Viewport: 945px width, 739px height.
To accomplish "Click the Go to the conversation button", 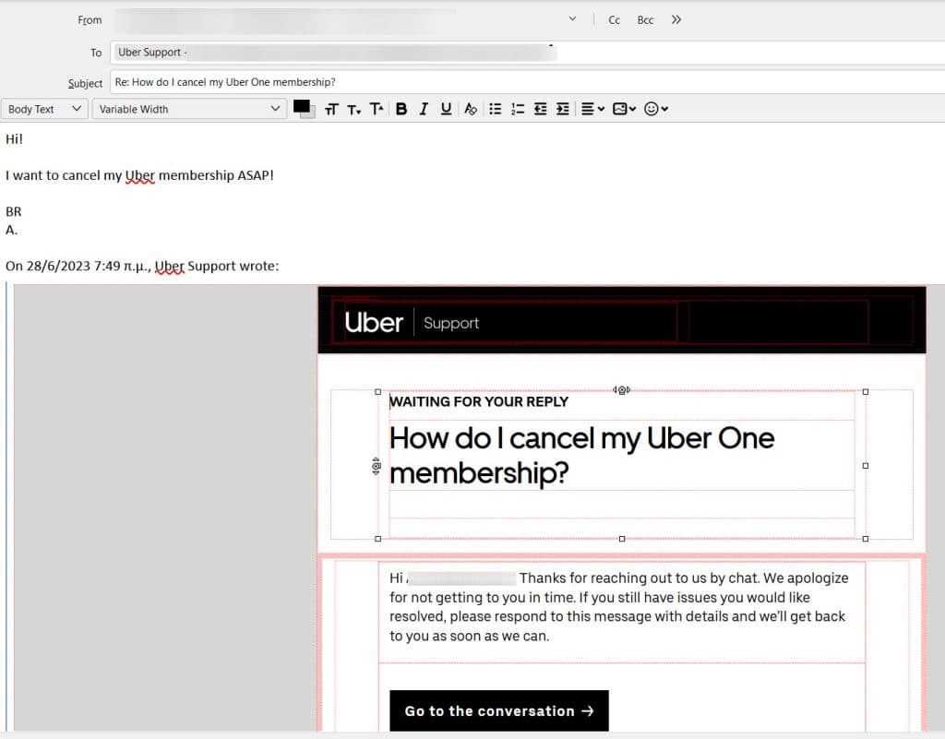I will (x=499, y=710).
